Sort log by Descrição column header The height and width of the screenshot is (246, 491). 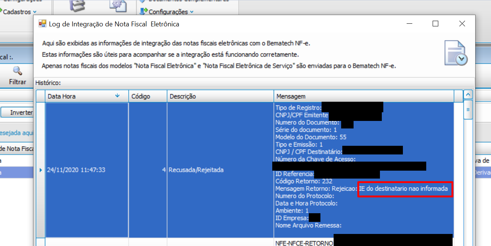(220, 96)
